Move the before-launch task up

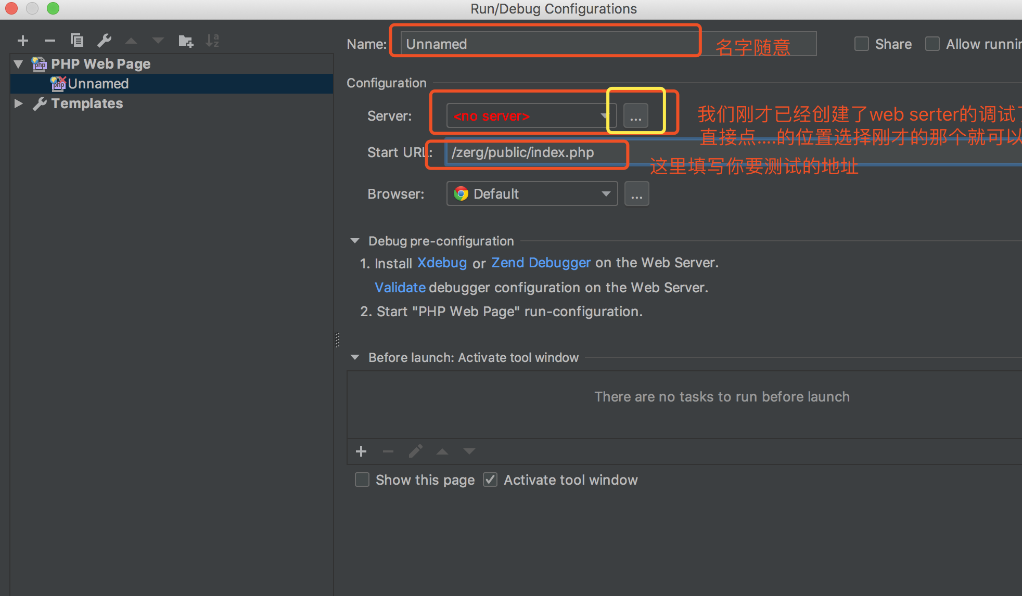442,451
